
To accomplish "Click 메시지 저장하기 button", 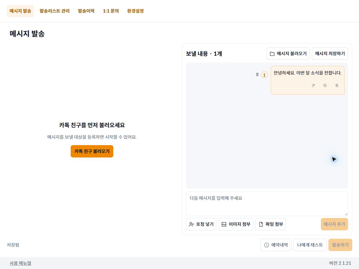I will [x=330, y=54].
